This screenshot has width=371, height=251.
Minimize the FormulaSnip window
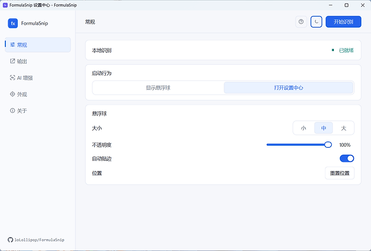click(x=331, y=5)
